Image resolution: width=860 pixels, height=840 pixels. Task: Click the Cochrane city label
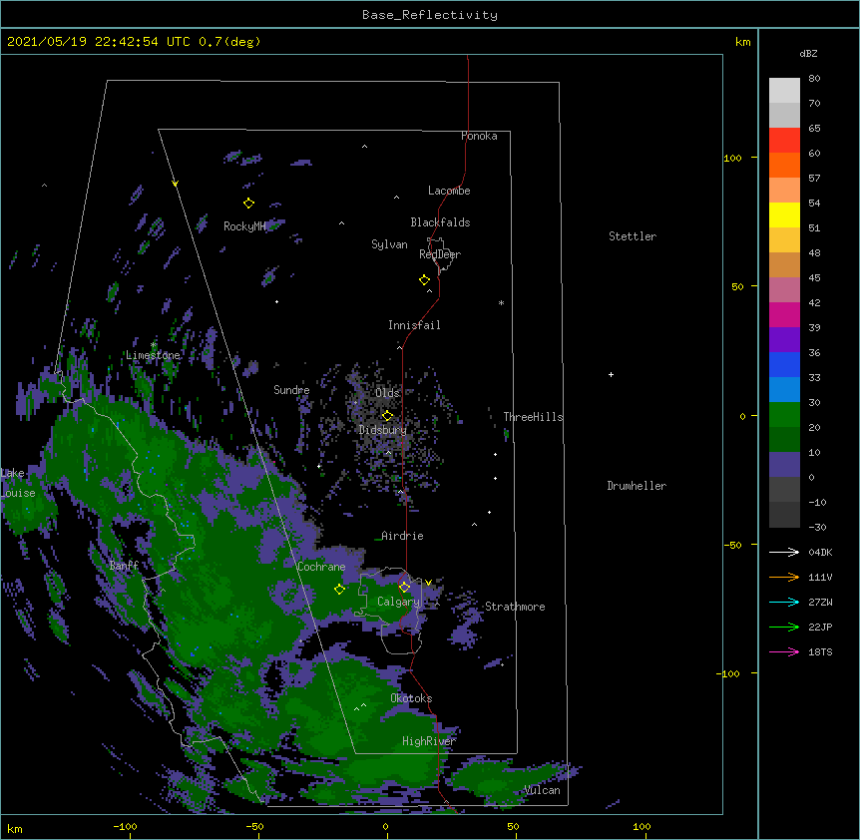click(x=321, y=567)
